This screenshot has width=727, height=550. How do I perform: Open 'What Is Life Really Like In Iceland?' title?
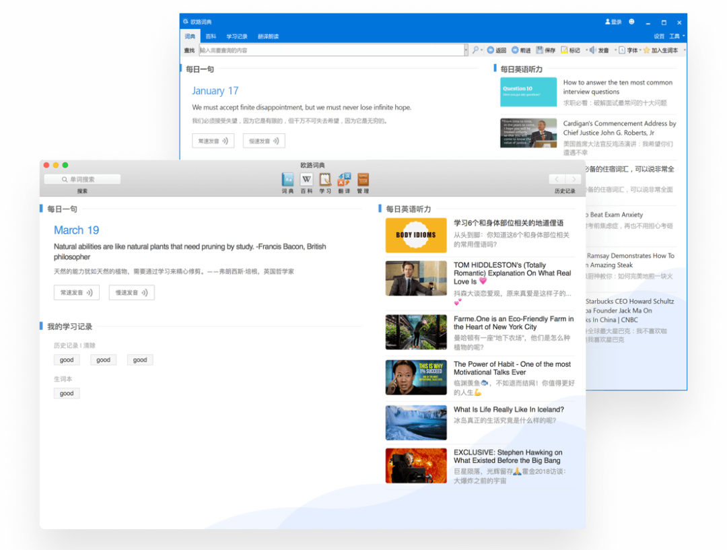509,409
